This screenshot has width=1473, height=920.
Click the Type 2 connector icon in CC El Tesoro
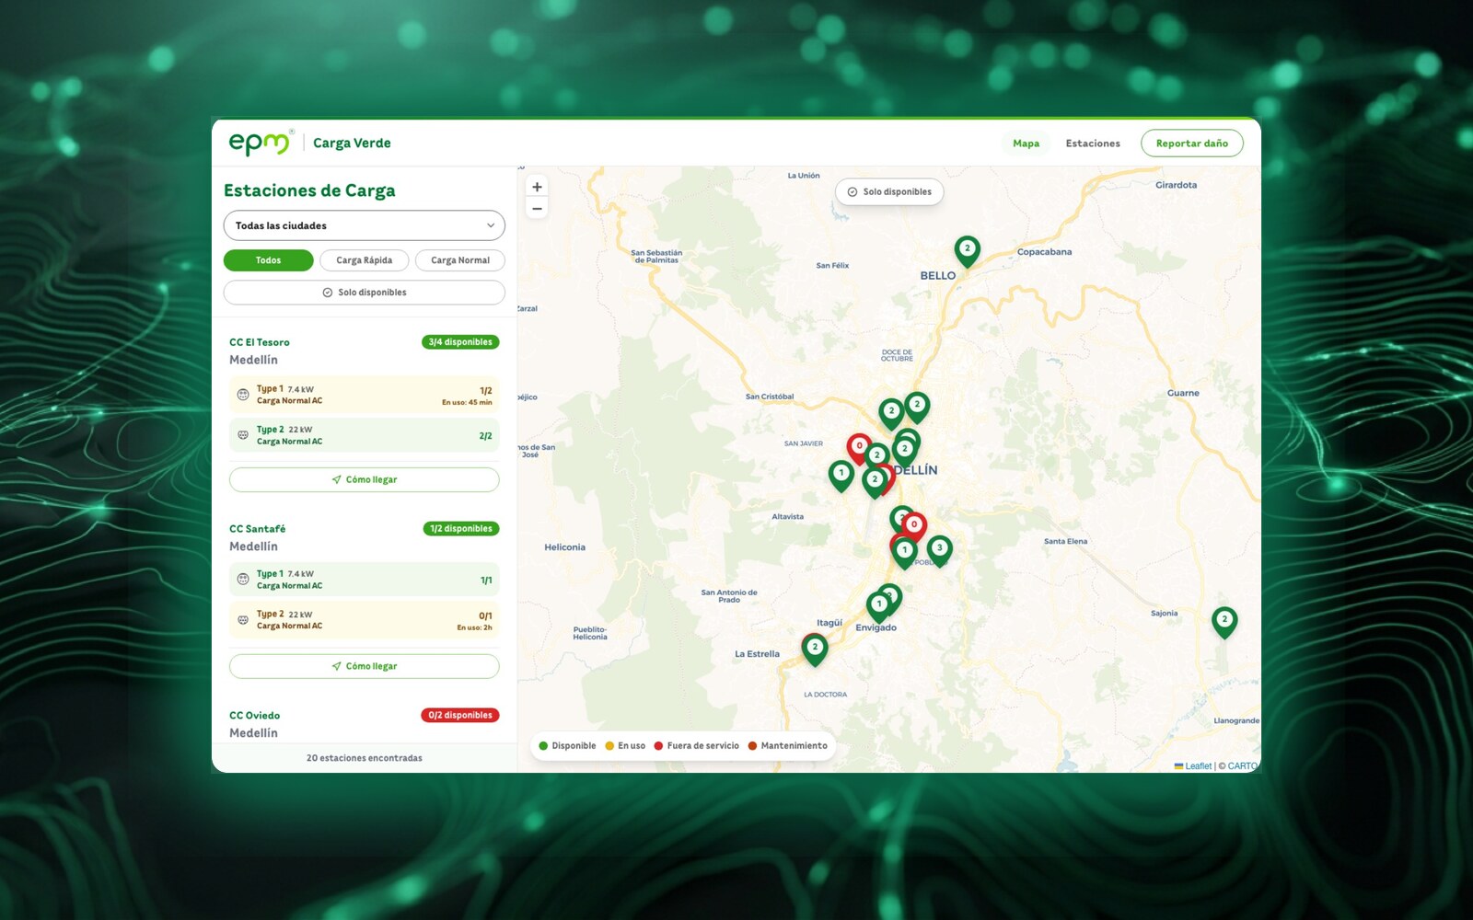[243, 435]
